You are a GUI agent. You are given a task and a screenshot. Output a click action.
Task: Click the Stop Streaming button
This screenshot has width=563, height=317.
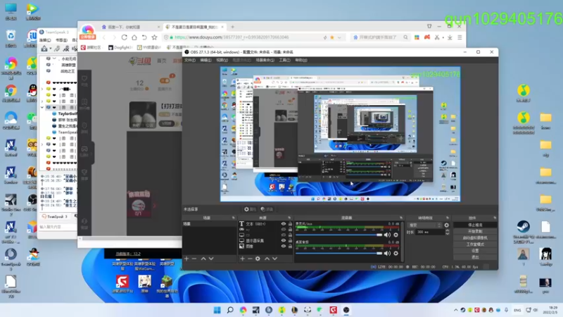(x=475, y=225)
